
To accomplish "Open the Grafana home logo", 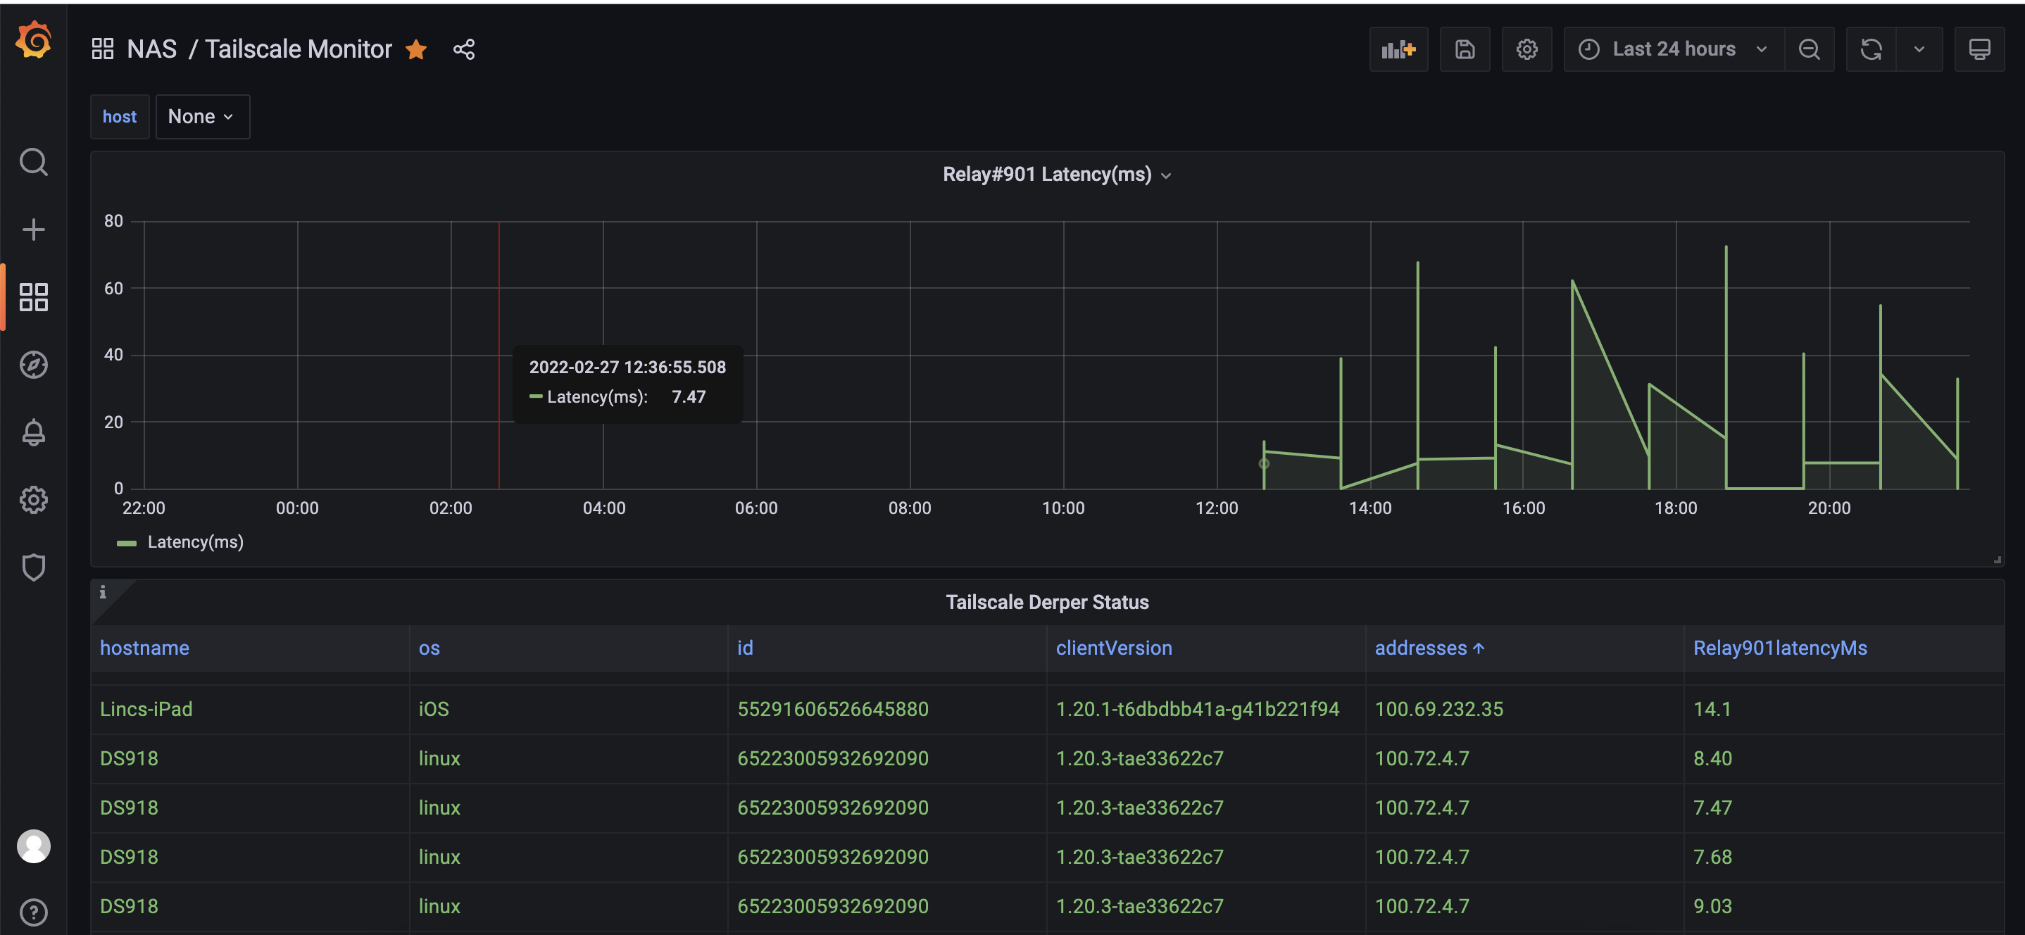I will [34, 40].
